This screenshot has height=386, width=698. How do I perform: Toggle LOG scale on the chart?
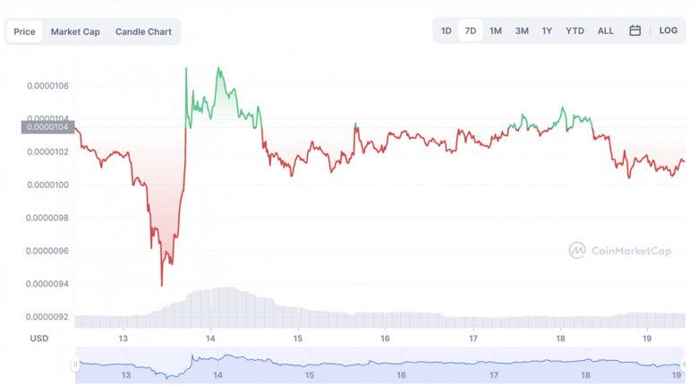[668, 30]
